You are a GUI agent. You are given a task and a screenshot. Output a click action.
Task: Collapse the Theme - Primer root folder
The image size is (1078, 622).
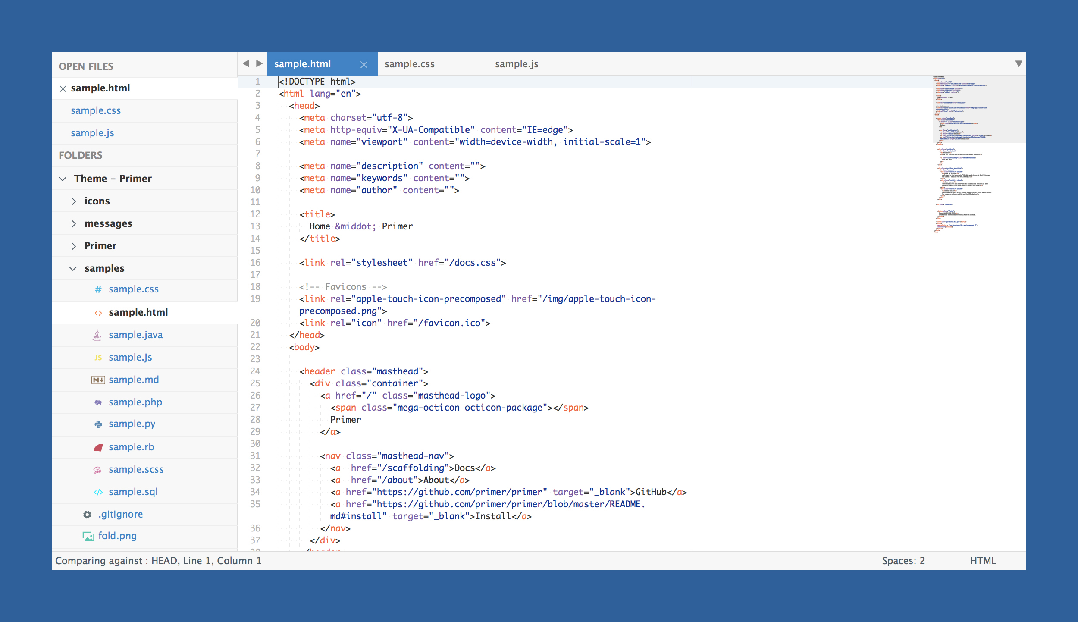coord(63,179)
